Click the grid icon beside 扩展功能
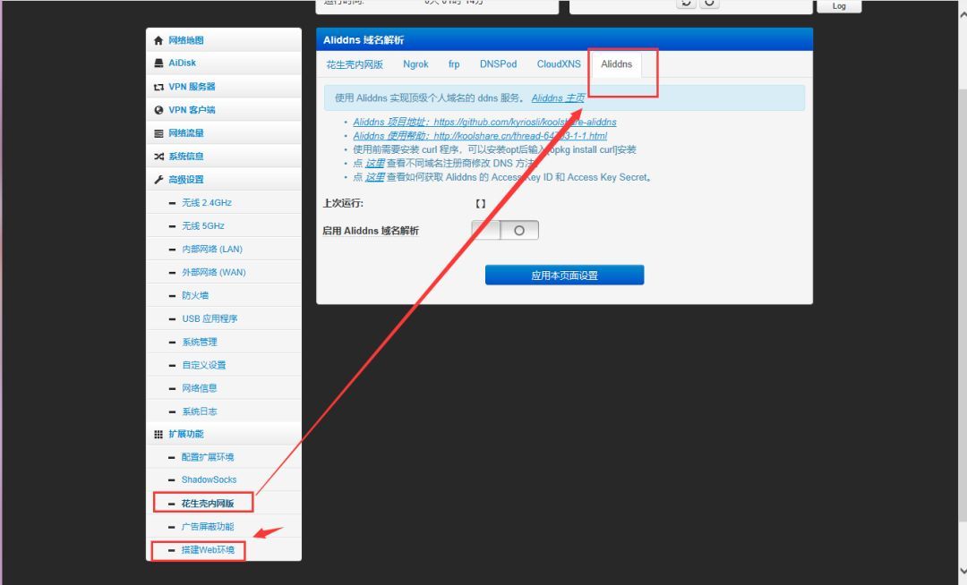Screen dimensions: 967x585 [x=158, y=434]
